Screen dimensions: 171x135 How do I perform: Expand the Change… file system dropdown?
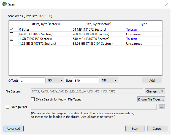(155, 91)
